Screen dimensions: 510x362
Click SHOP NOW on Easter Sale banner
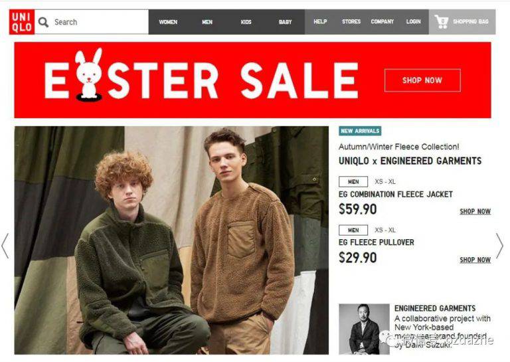[422, 80]
